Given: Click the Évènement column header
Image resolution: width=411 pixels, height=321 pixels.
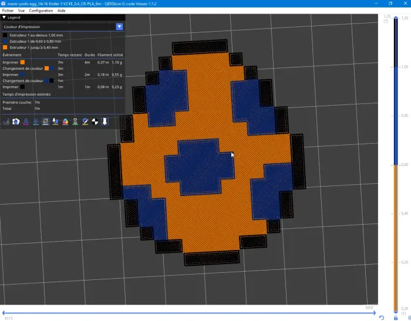Looking at the screenshot, I should [12, 55].
